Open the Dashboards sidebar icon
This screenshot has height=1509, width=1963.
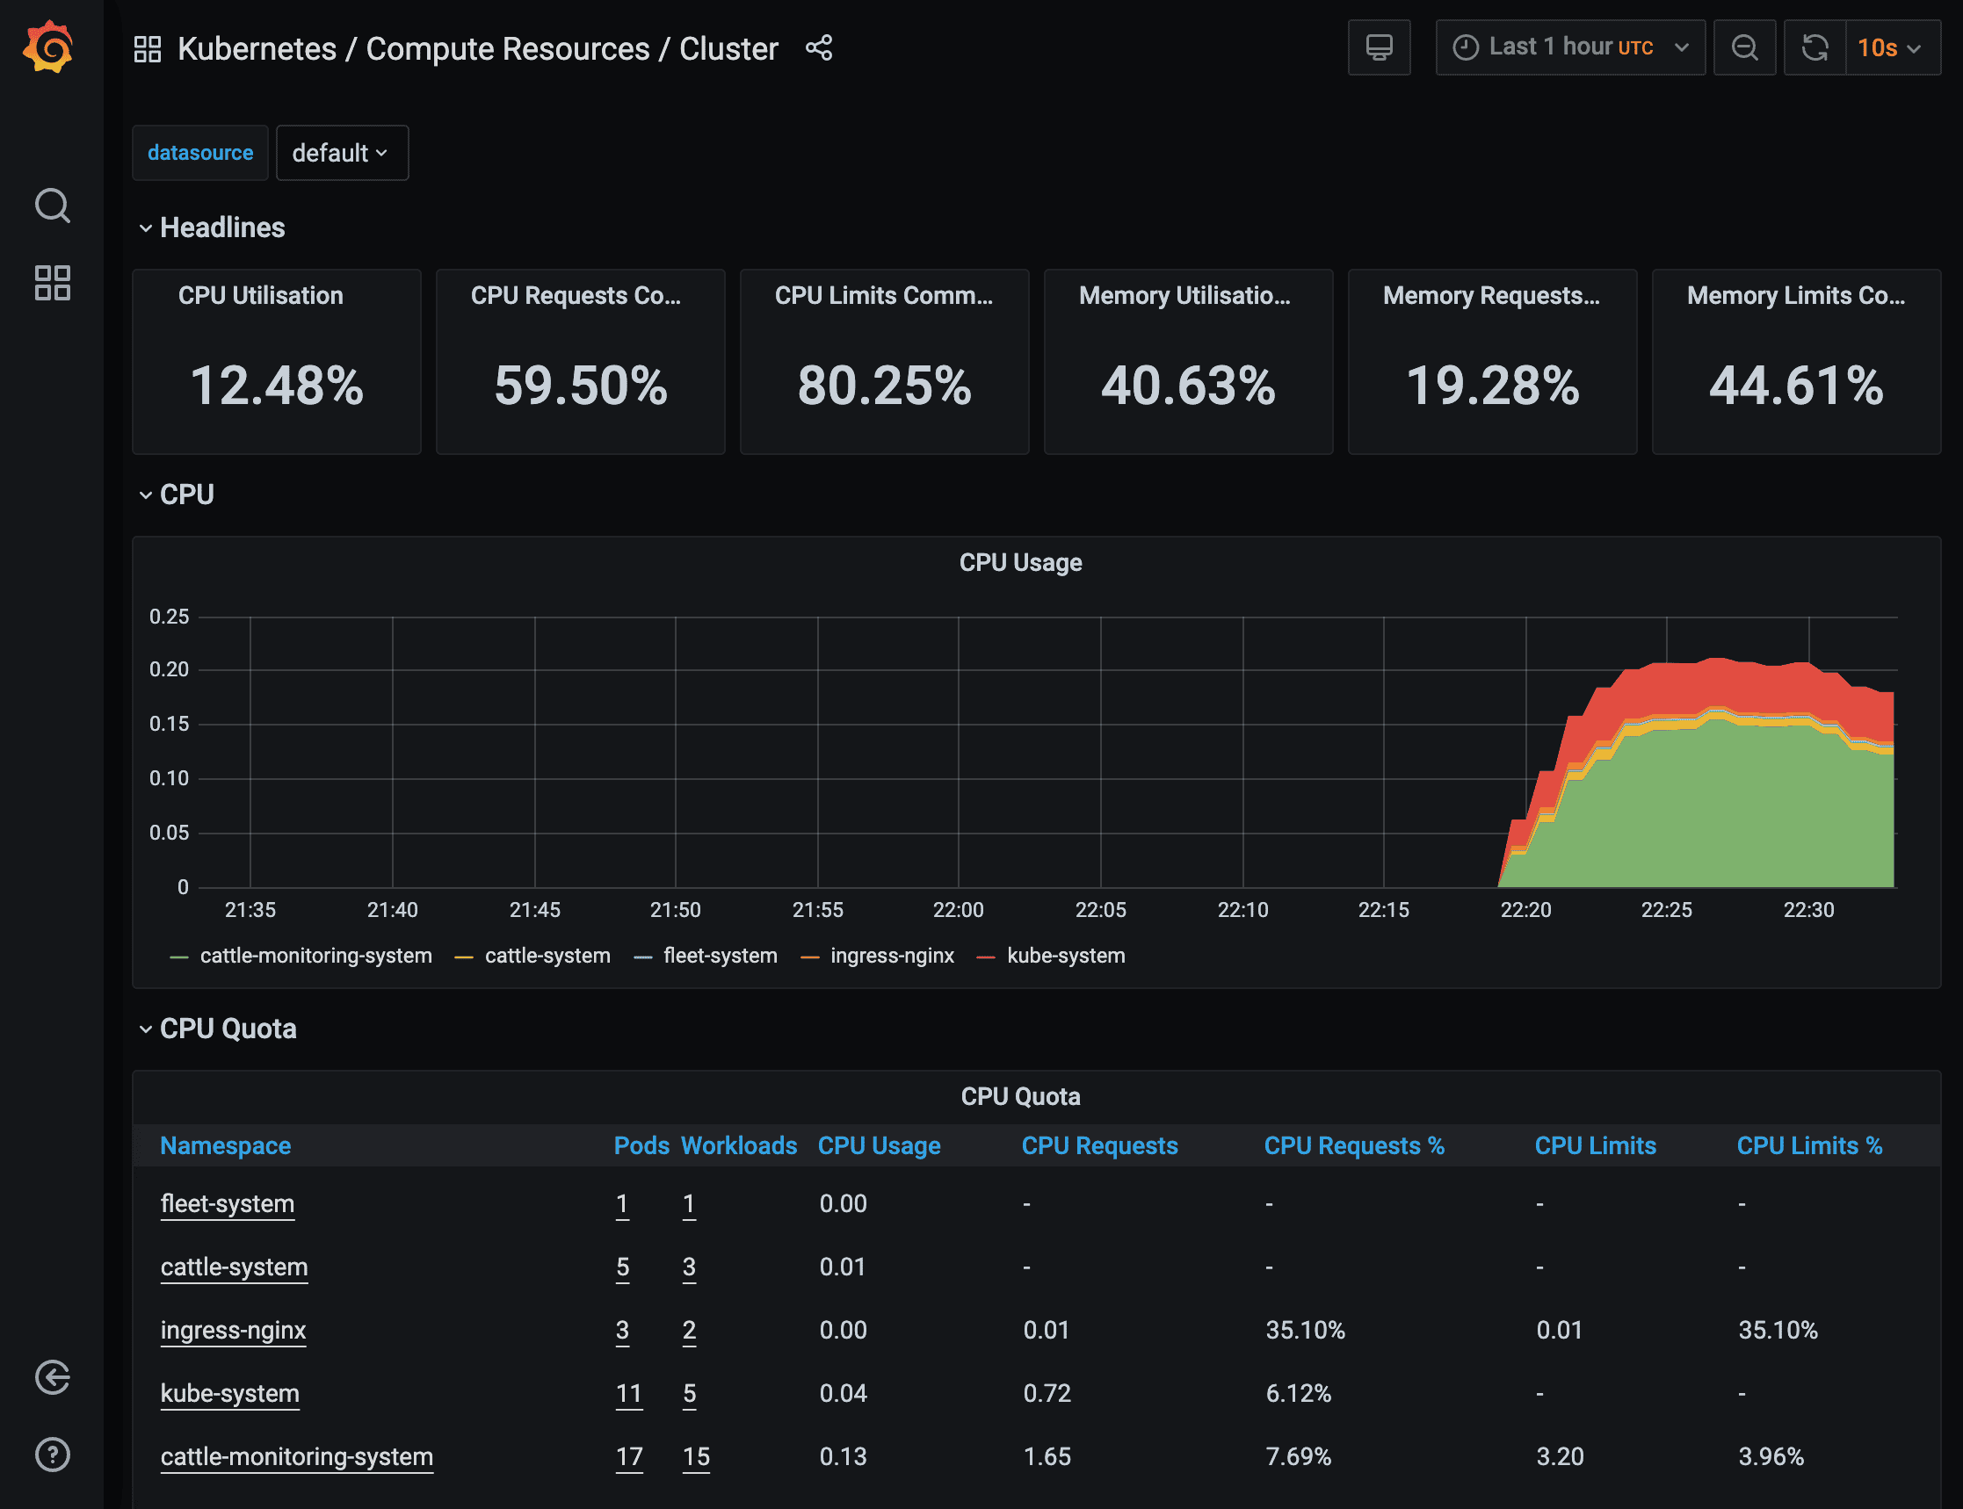coord(51,283)
